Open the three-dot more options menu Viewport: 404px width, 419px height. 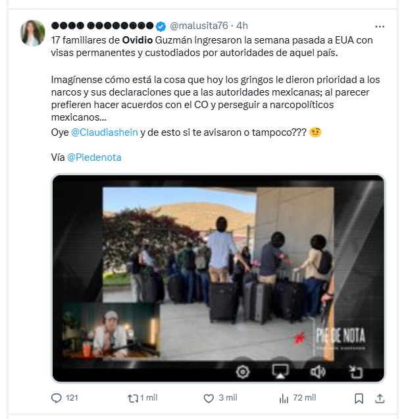click(x=380, y=26)
